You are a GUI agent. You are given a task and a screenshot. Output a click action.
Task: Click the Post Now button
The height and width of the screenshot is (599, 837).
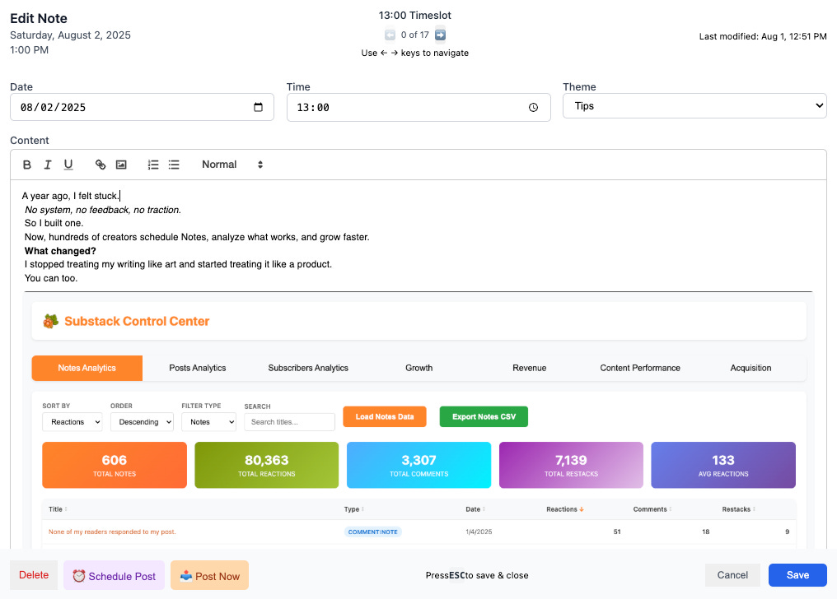[x=210, y=576]
